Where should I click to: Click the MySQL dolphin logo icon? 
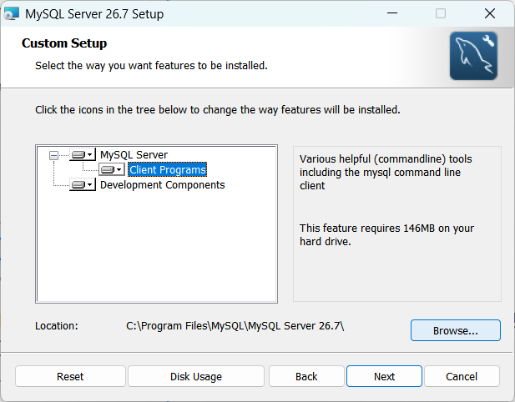[473, 56]
